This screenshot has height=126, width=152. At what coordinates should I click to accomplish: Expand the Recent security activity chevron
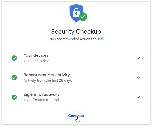tap(138, 78)
